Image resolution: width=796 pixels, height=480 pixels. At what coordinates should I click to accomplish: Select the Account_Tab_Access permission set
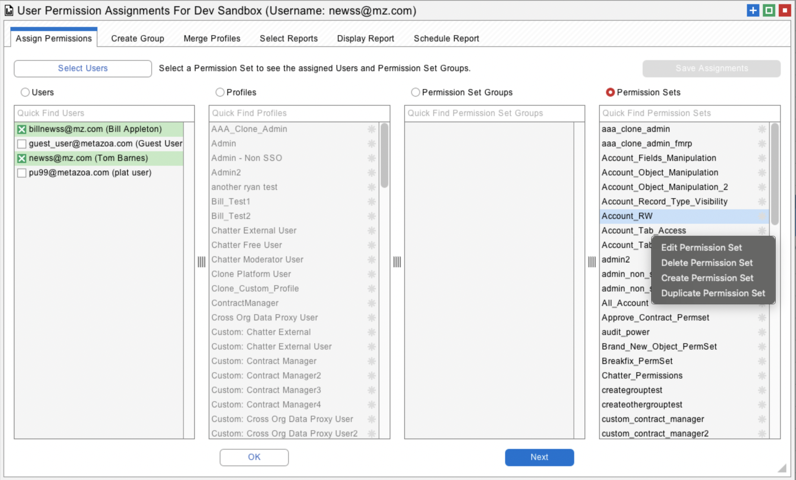pyautogui.click(x=684, y=231)
